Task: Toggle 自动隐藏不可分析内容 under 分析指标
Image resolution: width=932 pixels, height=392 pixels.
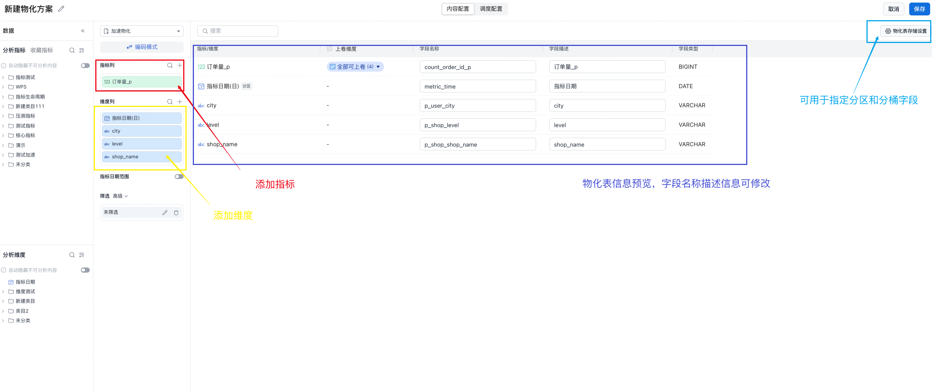Action: [x=85, y=66]
